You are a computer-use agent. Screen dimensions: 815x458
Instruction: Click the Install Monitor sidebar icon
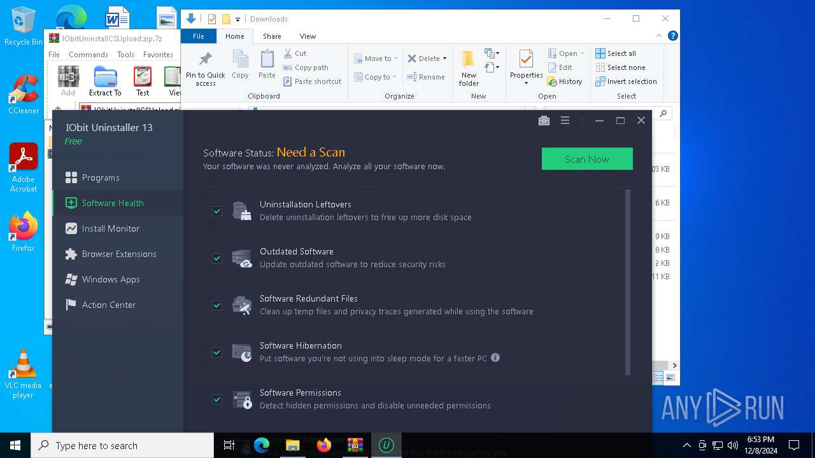click(71, 228)
